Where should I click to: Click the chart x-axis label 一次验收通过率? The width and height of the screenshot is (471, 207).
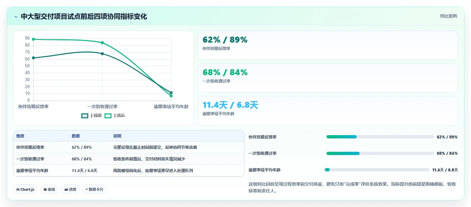[102, 106]
